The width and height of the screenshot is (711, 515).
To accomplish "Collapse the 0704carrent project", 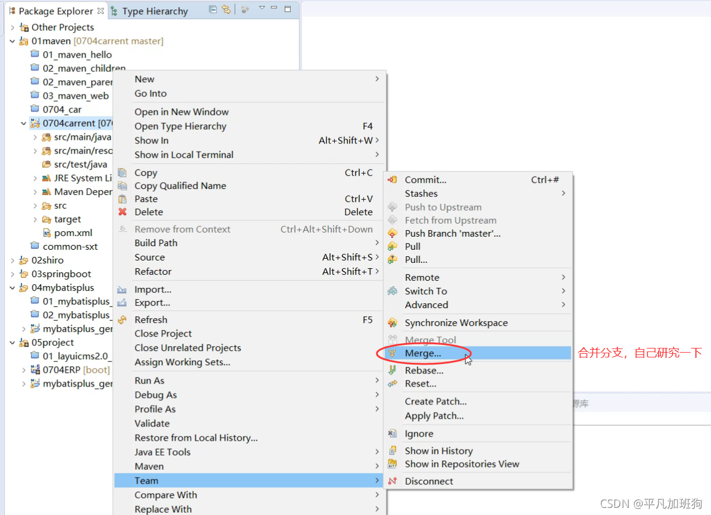I will [24, 124].
